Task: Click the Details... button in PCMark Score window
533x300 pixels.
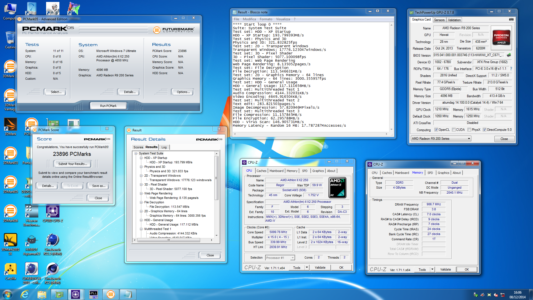Action: click(x=48, y=186)
